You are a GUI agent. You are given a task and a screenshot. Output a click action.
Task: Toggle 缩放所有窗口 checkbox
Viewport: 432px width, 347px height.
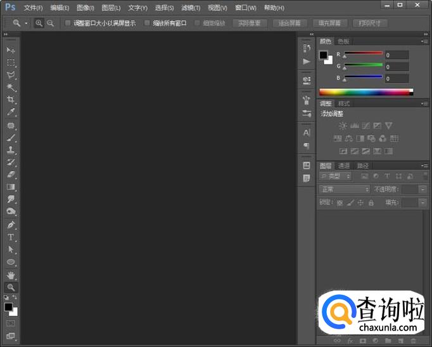(x=148, y=23)
